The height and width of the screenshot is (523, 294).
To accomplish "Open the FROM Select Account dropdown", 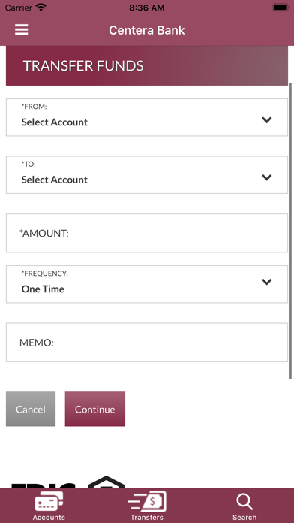I will tap(147, 117).
